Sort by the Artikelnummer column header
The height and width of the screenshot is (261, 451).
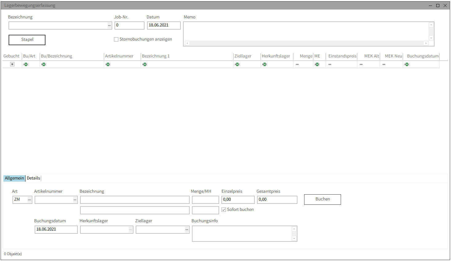(122, 56)
